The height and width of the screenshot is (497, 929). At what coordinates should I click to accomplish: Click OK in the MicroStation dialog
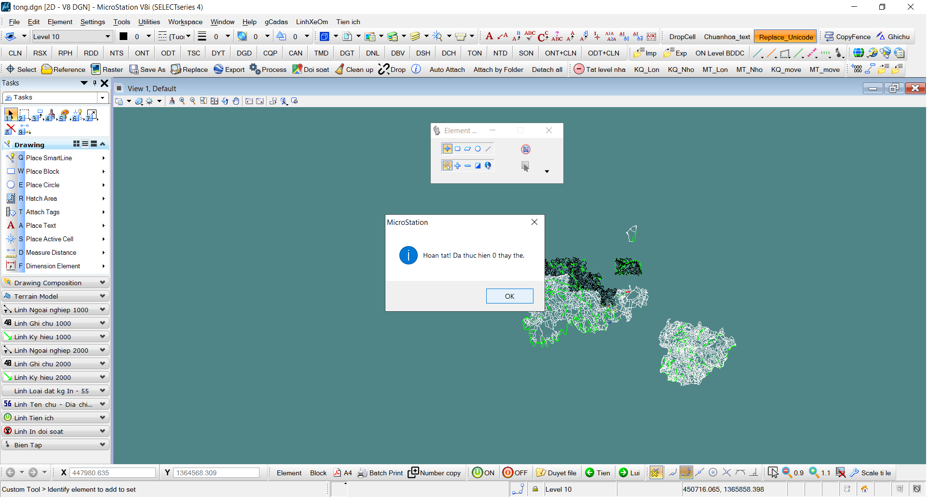click(x=509, y=296)
